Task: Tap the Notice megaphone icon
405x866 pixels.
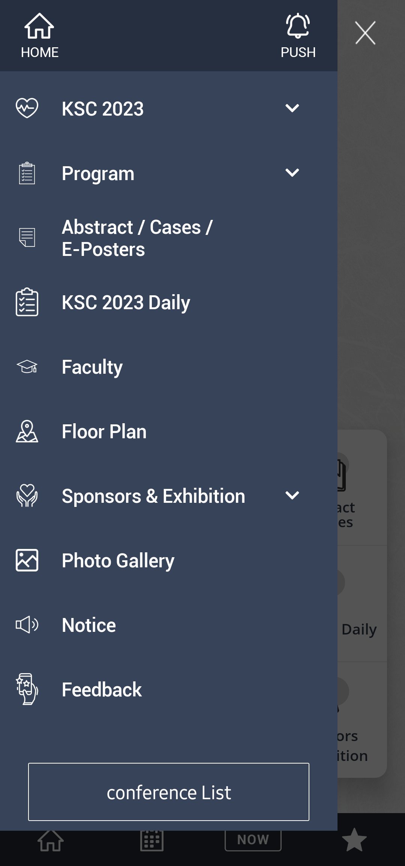Action: (27, 625)
